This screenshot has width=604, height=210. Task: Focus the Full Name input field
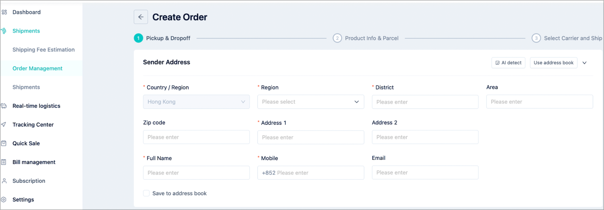point(196,173)
